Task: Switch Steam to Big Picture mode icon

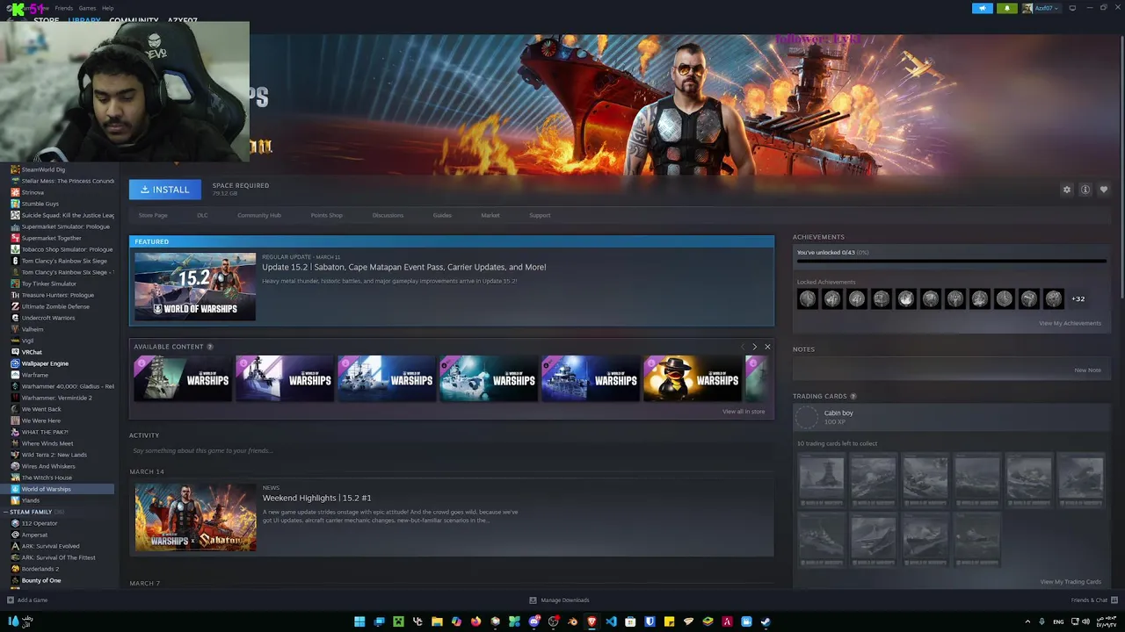Action: coord(1072,8)
